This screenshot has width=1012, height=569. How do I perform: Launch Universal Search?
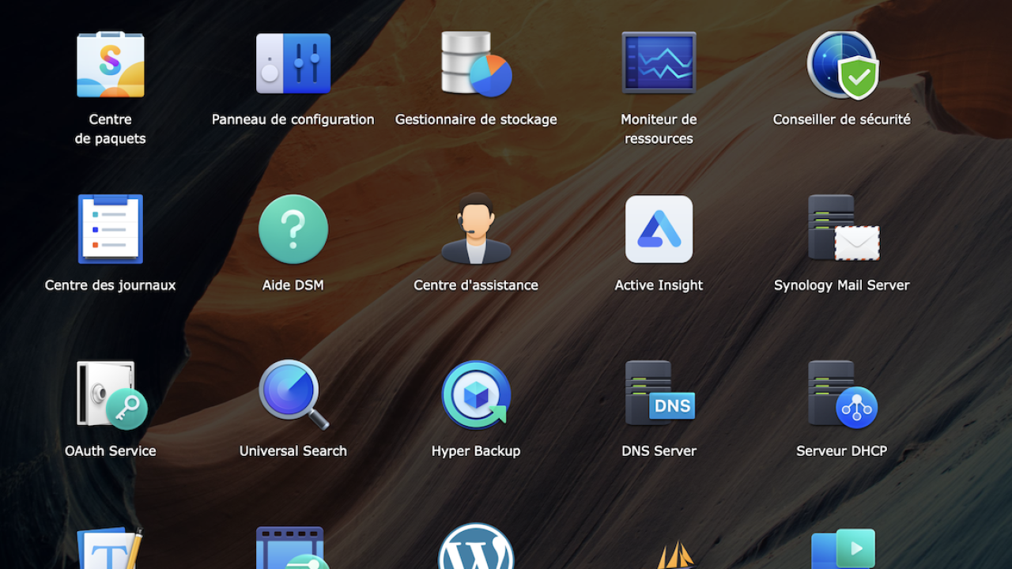(293, 394)
